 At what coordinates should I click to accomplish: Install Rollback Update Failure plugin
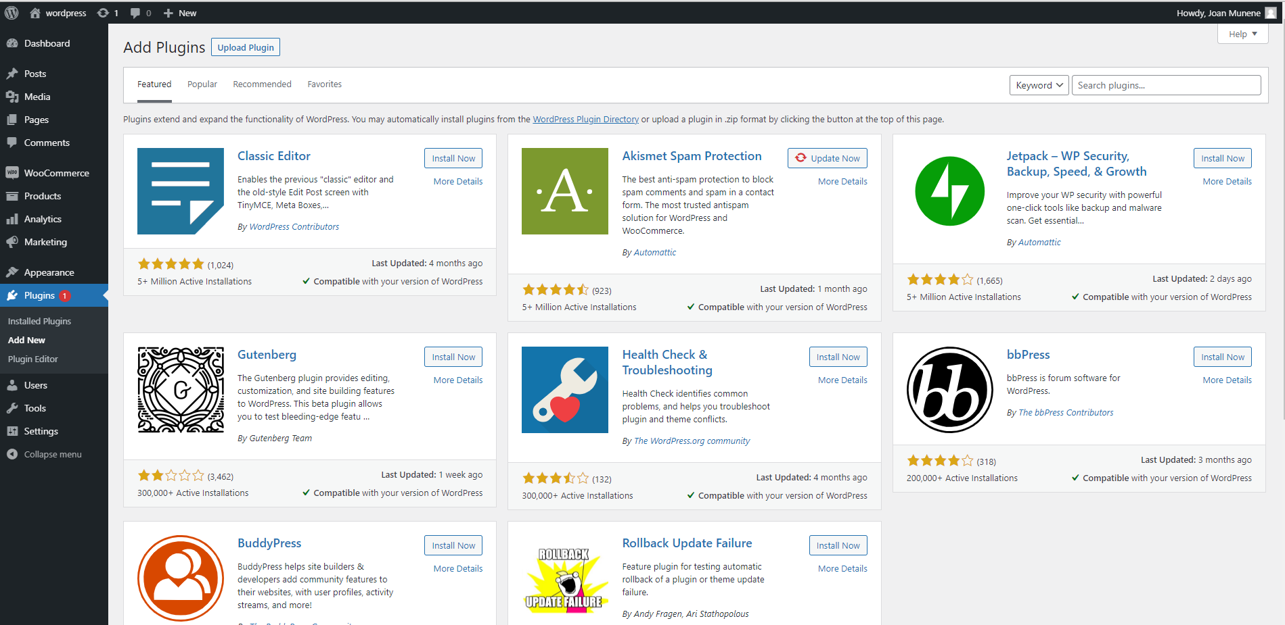pyautogui.click(x=838, y=545)
